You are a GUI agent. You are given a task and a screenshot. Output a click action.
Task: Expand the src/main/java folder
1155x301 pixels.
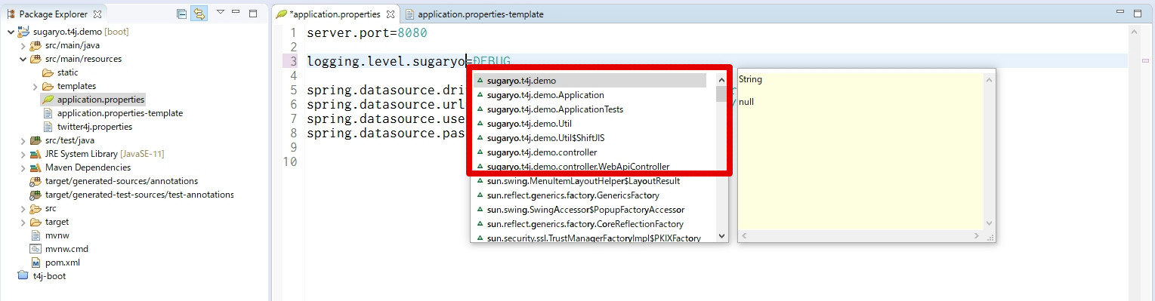click(x=23, y=45)
